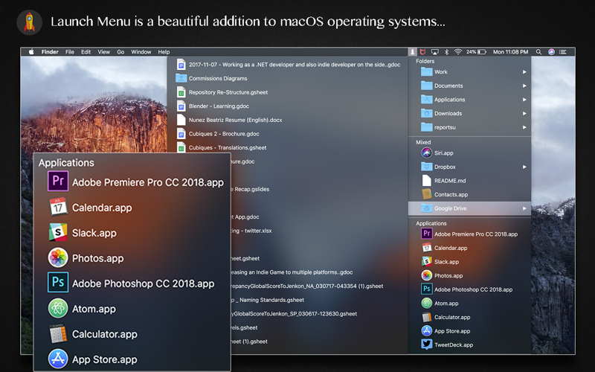Screen dimensions: 595x372
Task: Click the large Calendar icon in enlarged panel
Action: tap(58, 207)
